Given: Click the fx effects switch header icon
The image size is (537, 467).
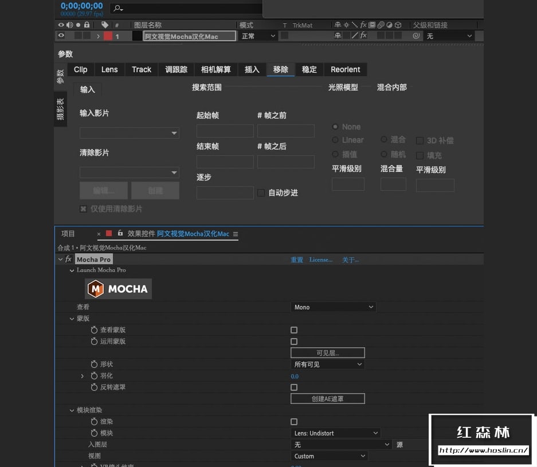Looking at the screenshot, I should [363, 25].
